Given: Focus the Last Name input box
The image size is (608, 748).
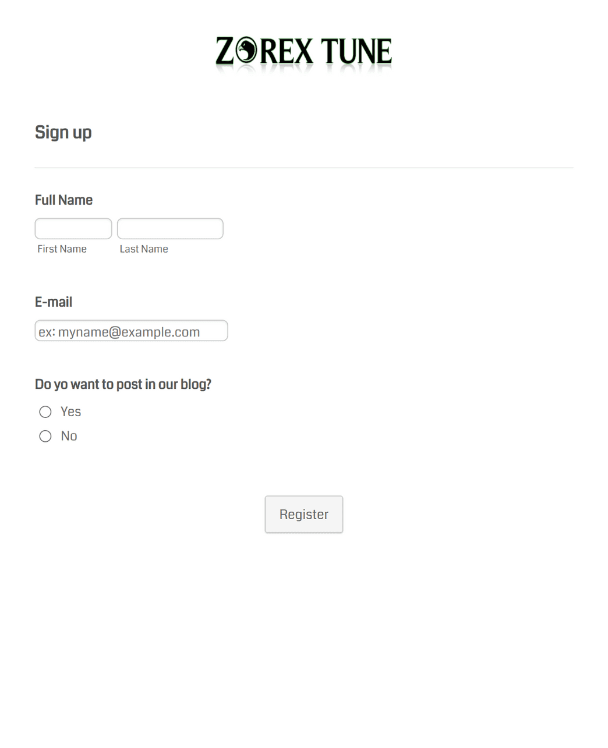Looking at the screenshot, I should point(170,229).
